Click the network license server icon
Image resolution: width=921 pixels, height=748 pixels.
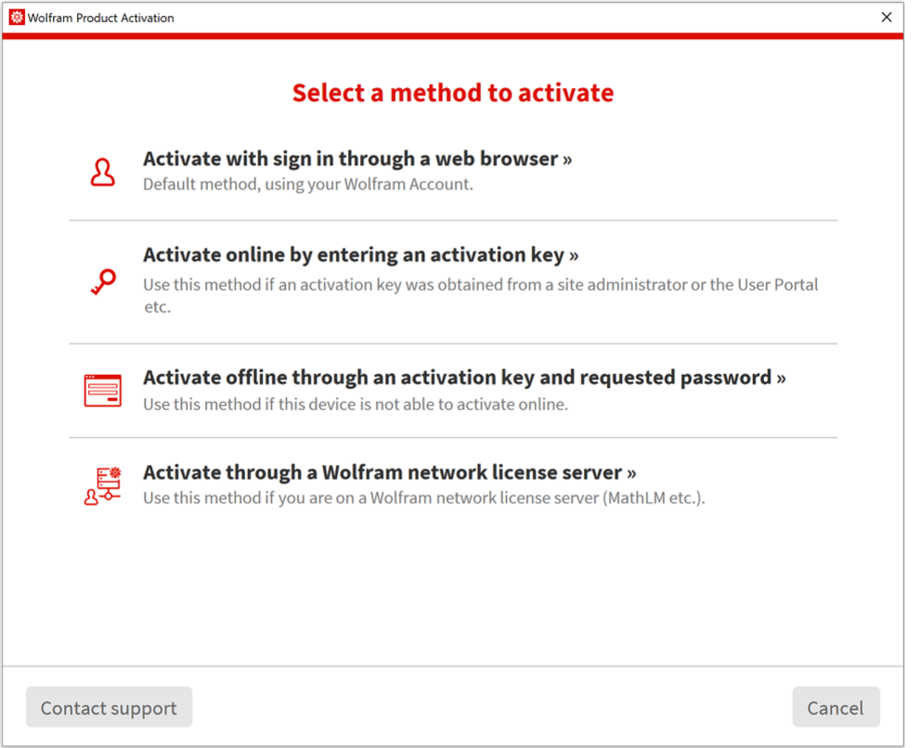[102, 485]
